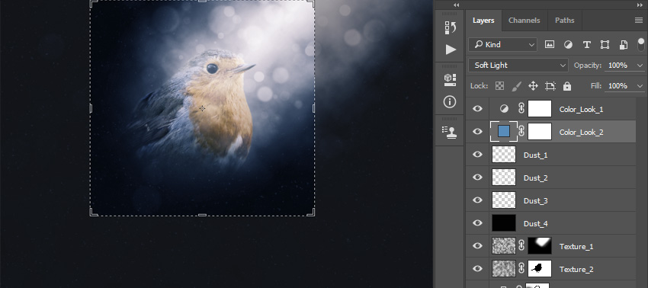The width and height of the screenshot is (648, 288).
Task: Click the Color_Look_1 adjustment layer icon
Action: [504, 109]
